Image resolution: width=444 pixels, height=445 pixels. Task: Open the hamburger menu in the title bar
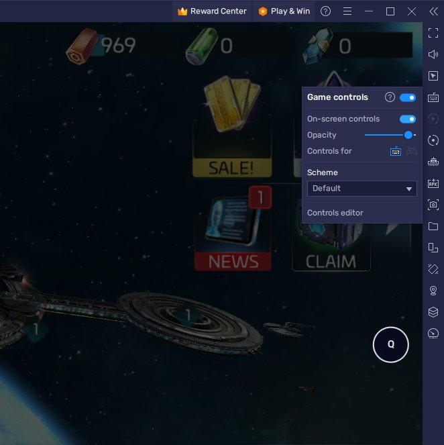point(347,11)
